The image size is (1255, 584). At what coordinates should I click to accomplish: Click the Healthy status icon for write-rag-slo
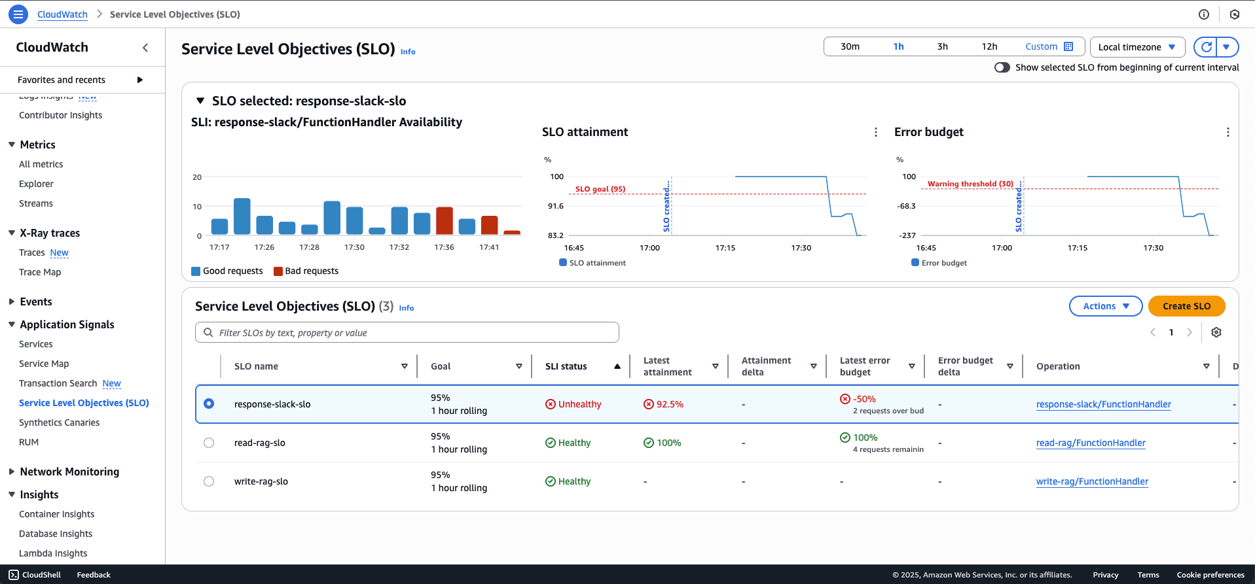[x=550, y=481]
